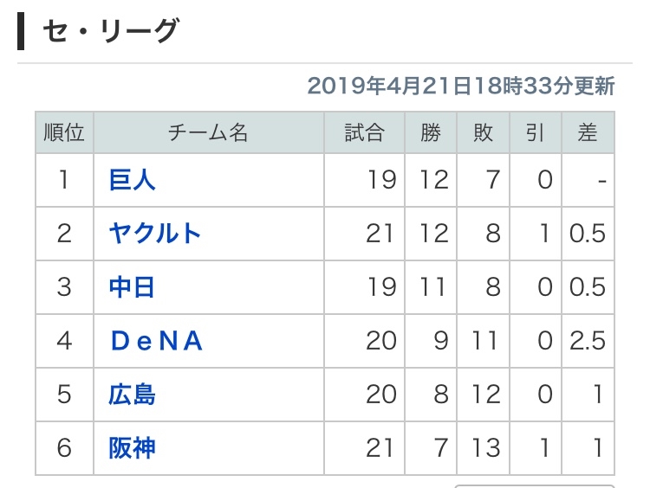Click the DeNA game difference 2.5 cell
Screen dimensions: 650x488
588,341
